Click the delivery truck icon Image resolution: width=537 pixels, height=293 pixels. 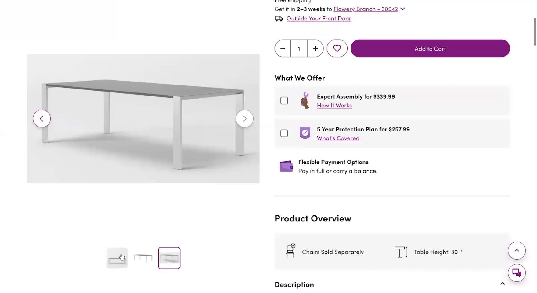[279, 19]
